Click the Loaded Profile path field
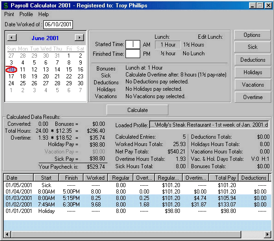Screen dimensions: 274x241 tap(209, 125)
